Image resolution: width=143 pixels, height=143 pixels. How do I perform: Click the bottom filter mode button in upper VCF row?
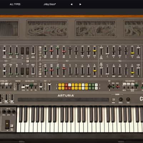[x=40, y=57]
